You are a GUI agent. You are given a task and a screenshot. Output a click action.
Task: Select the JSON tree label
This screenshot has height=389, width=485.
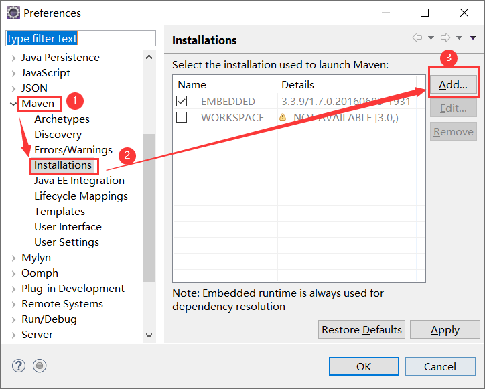tap(34, 88)
